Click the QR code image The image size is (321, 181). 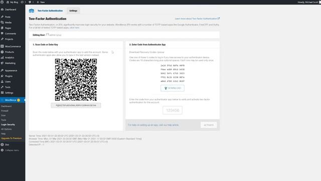[x=76, y=79]
